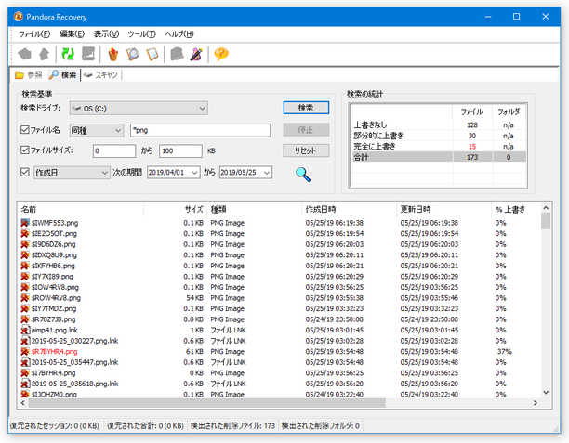Select the $R78Z7JB.png file row

(279, 319)
